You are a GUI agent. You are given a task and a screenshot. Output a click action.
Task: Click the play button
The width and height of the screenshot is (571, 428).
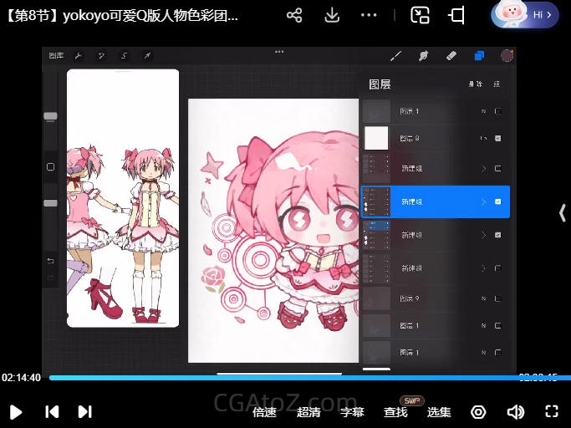16,411
